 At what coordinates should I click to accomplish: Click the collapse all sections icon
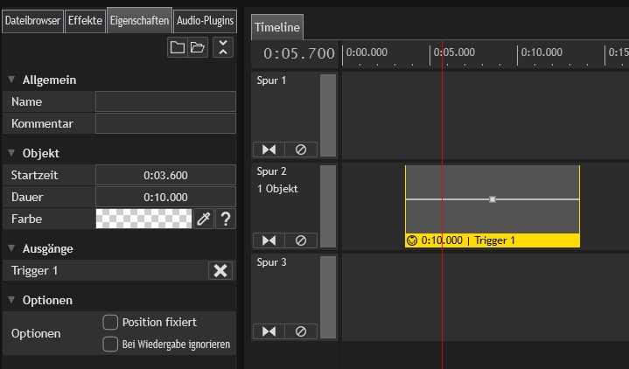point(224,48)
